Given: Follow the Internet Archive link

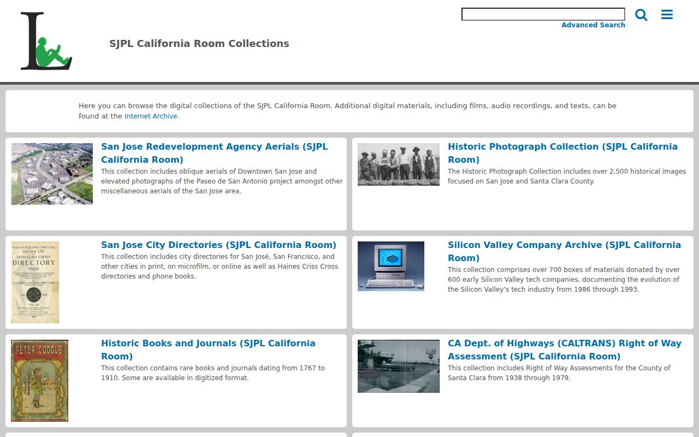Looking at the screenshot, I should 151,116.
